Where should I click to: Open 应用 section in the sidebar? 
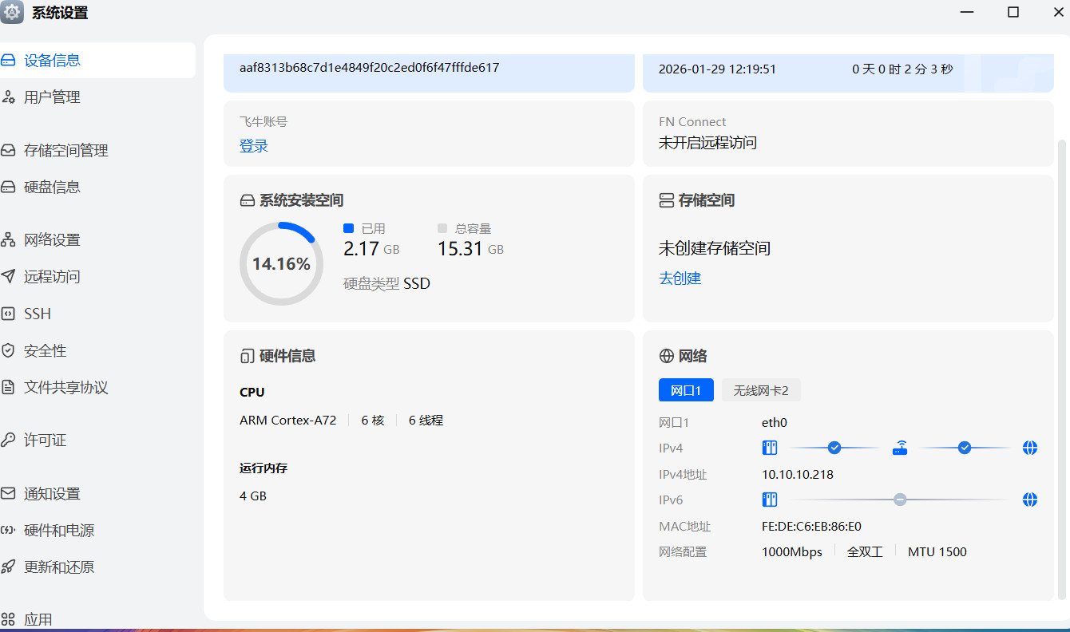(x=38, y=619)
